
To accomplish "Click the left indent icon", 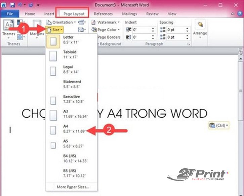I will coord(128,30).
